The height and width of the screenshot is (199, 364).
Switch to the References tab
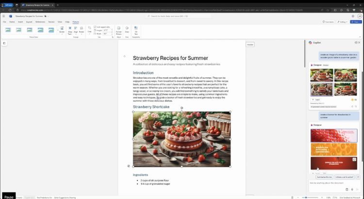[40, 22]
